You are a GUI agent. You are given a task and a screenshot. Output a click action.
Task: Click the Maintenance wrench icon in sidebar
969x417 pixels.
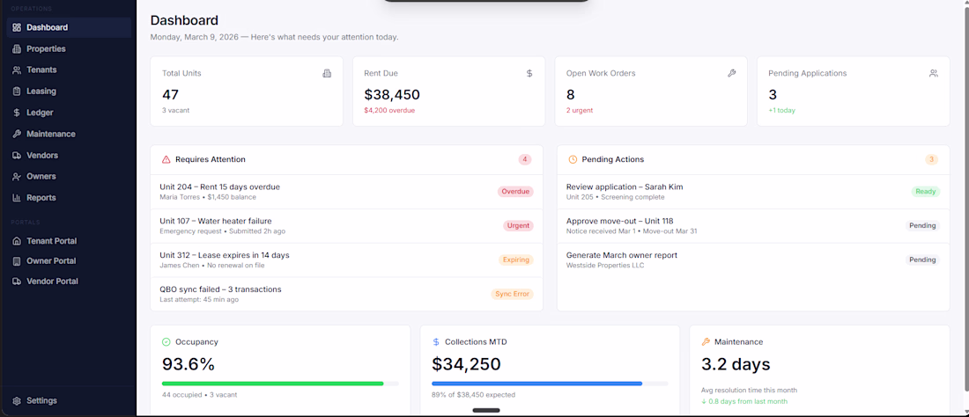pyautogui.click(x=17, y=134)
